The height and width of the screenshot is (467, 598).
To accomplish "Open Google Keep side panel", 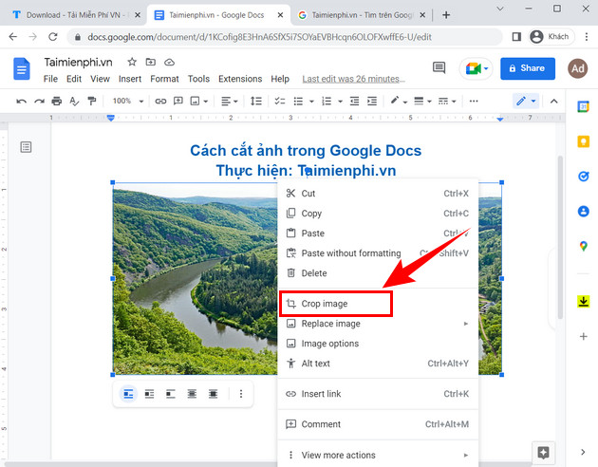I will [583, 141].
